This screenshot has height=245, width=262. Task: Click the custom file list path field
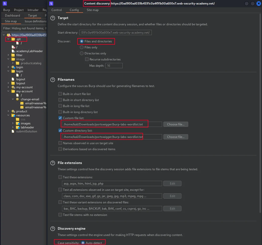(x=112, y=124)
